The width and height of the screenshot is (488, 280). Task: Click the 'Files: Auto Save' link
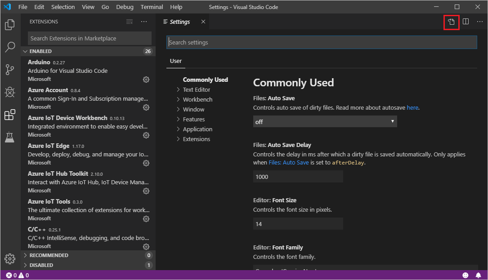288,162
